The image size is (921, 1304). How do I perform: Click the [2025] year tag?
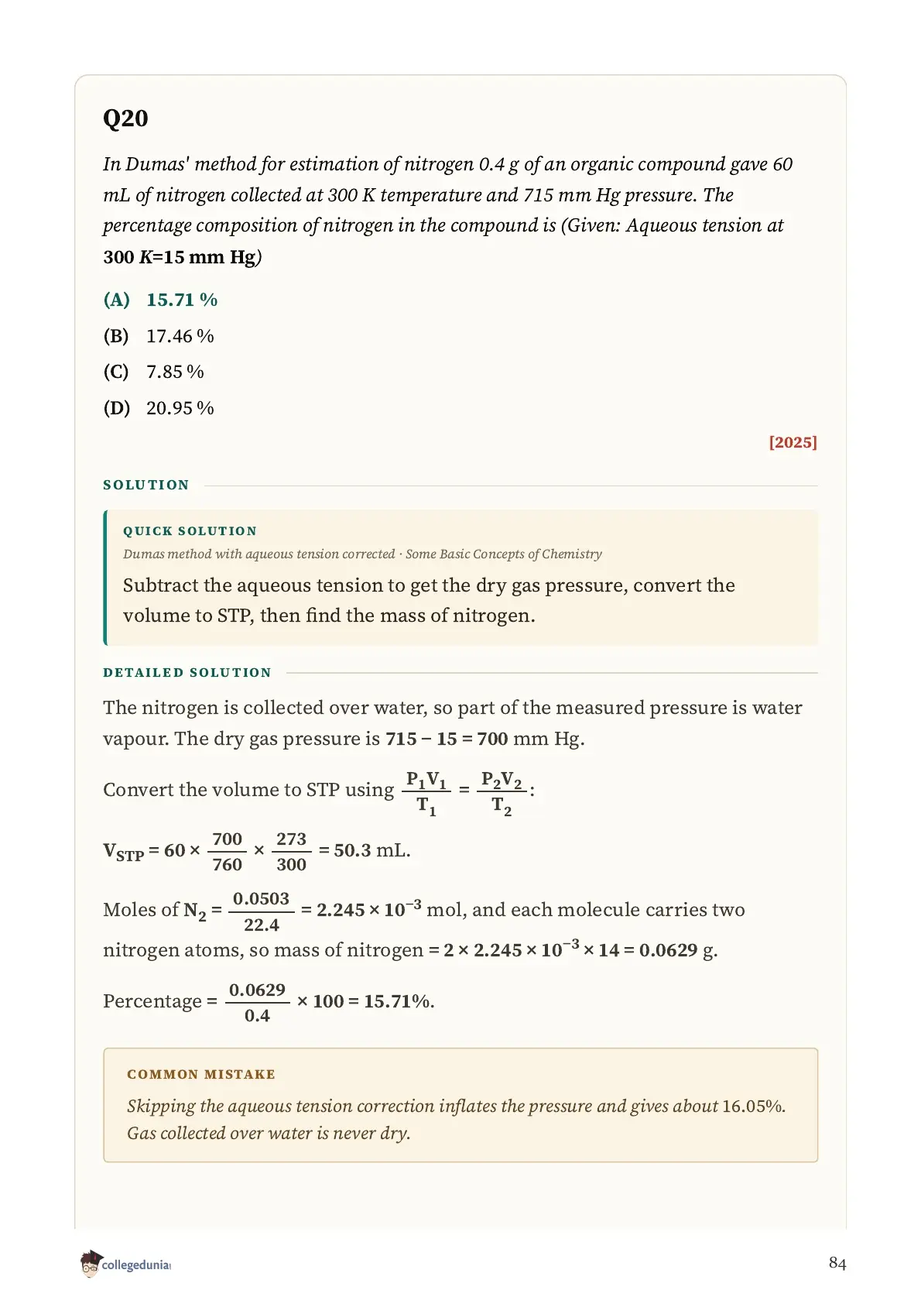pos(793,442)
